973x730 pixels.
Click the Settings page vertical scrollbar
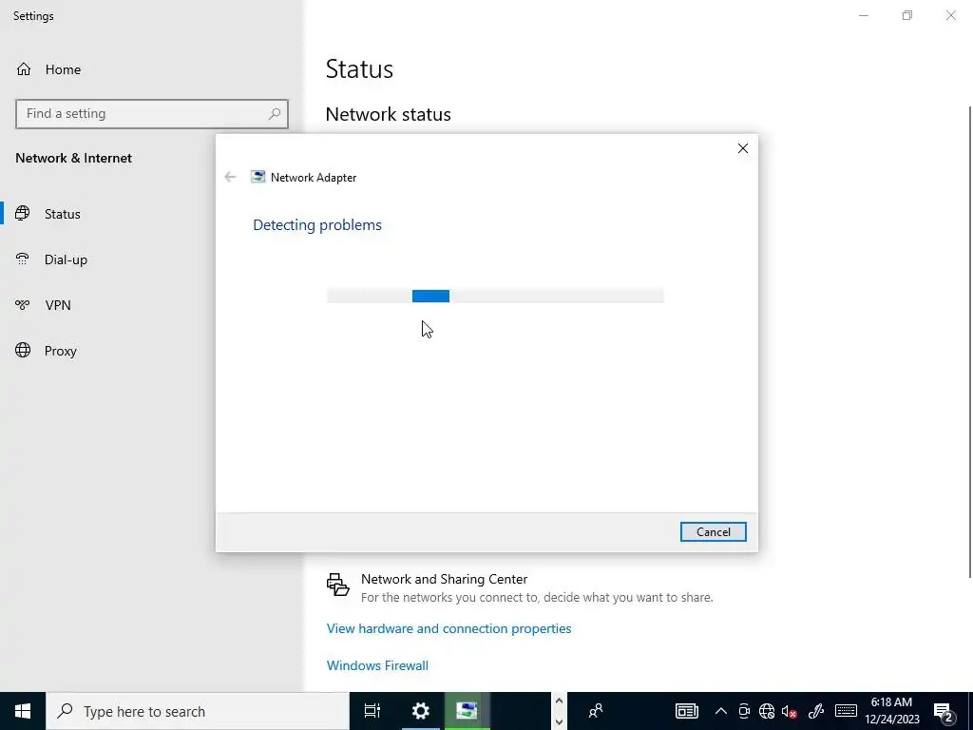tap(969, 341)
